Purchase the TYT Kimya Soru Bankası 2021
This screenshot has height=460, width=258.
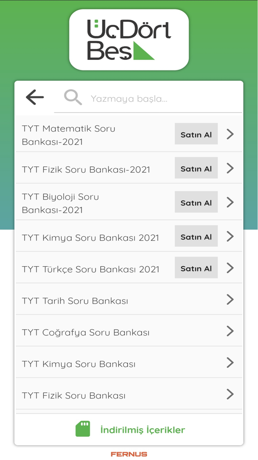(196, 236)
